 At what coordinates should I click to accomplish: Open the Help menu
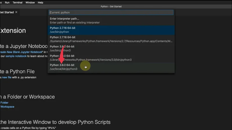[x=41, y=3]
